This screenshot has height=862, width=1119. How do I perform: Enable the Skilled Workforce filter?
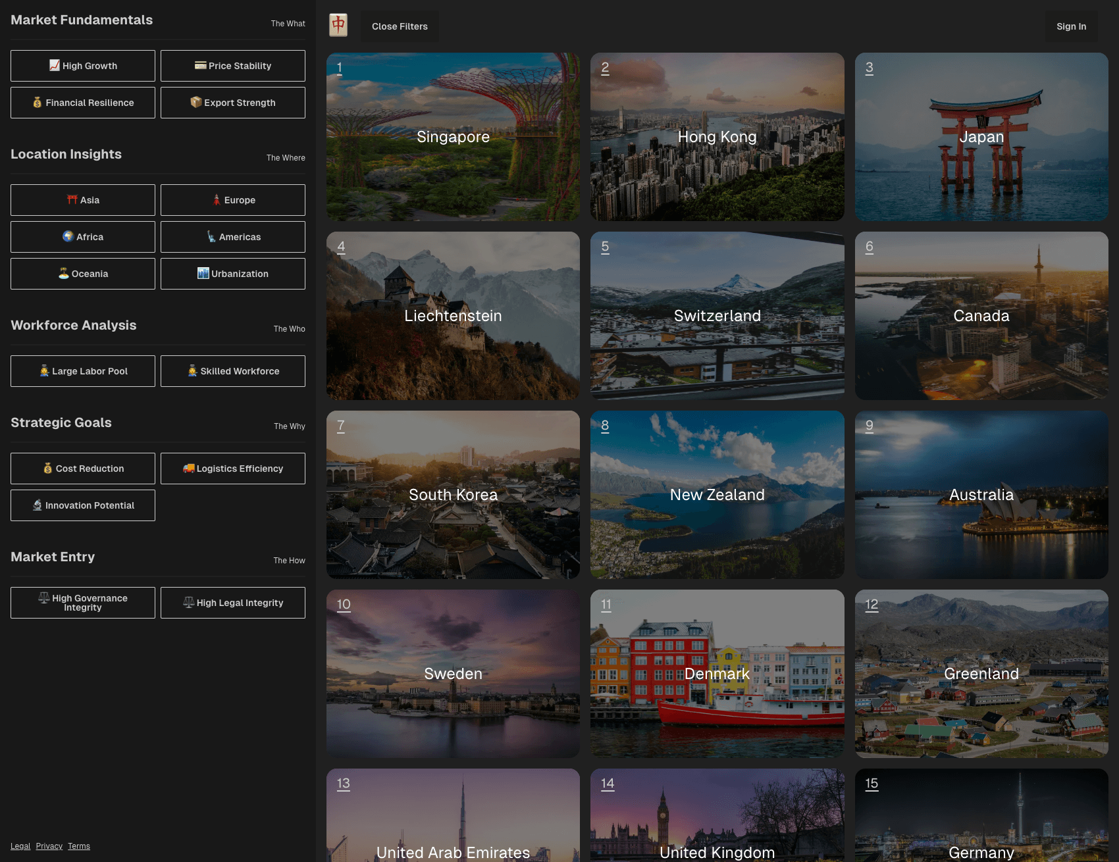point(233,371)
